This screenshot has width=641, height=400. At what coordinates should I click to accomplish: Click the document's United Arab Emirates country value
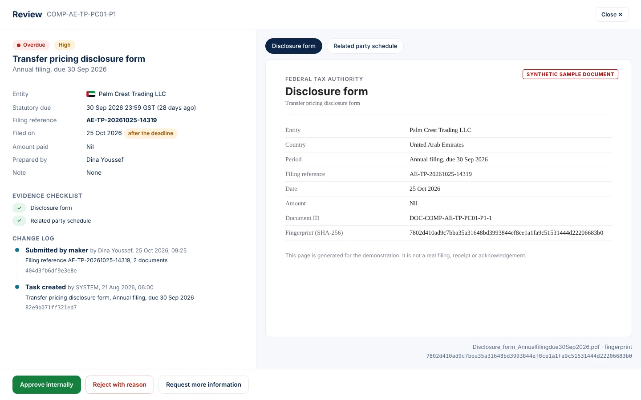[437, 145]
